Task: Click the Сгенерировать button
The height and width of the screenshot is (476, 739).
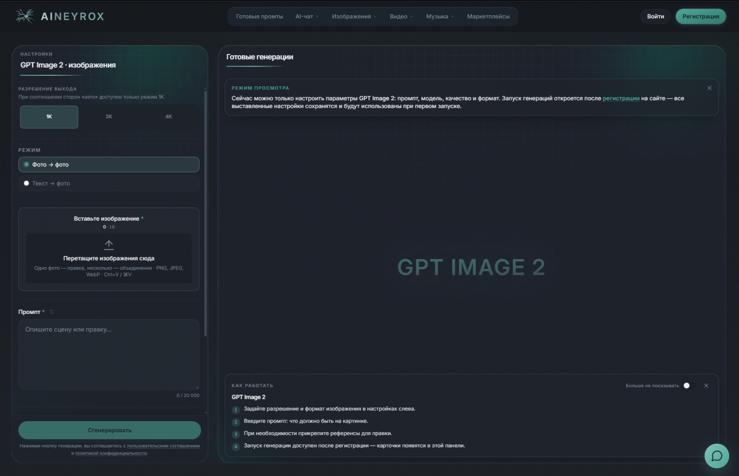Action: (x=109, y=430)
